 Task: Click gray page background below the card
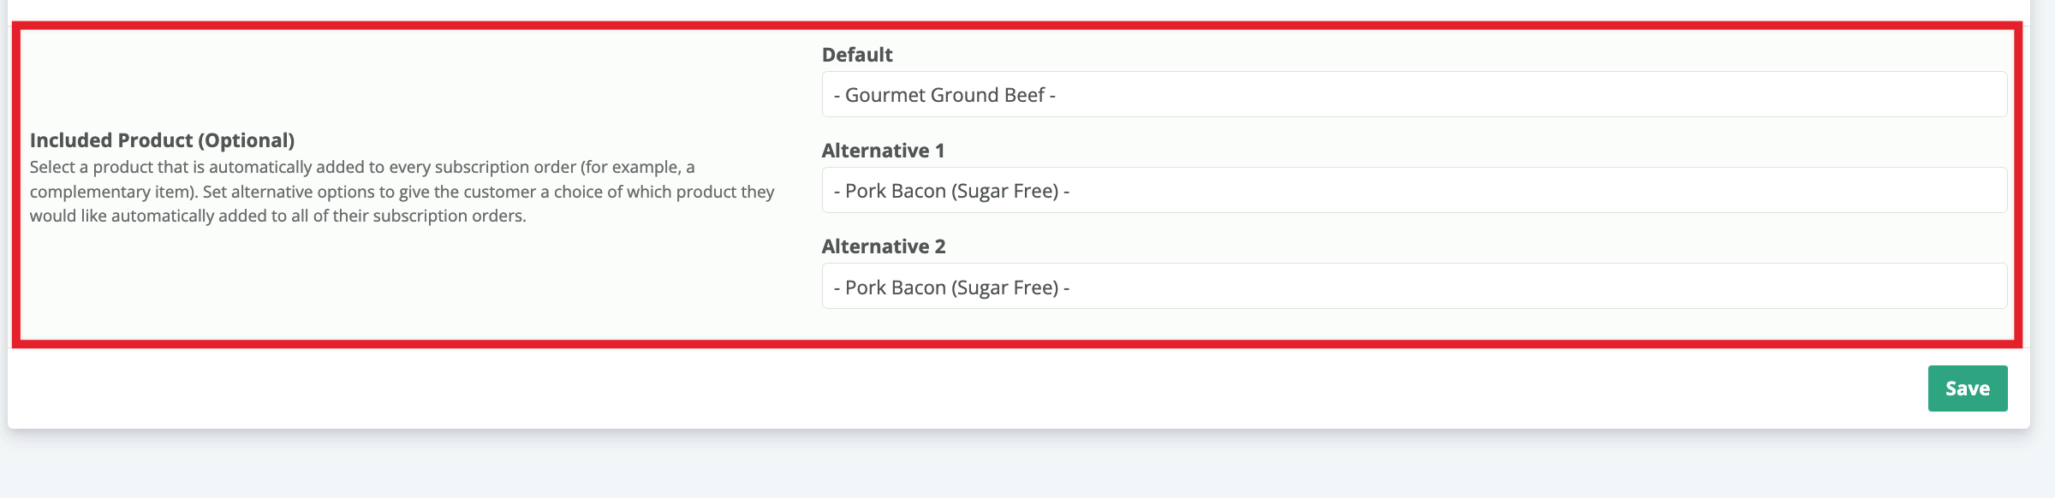1027,466
